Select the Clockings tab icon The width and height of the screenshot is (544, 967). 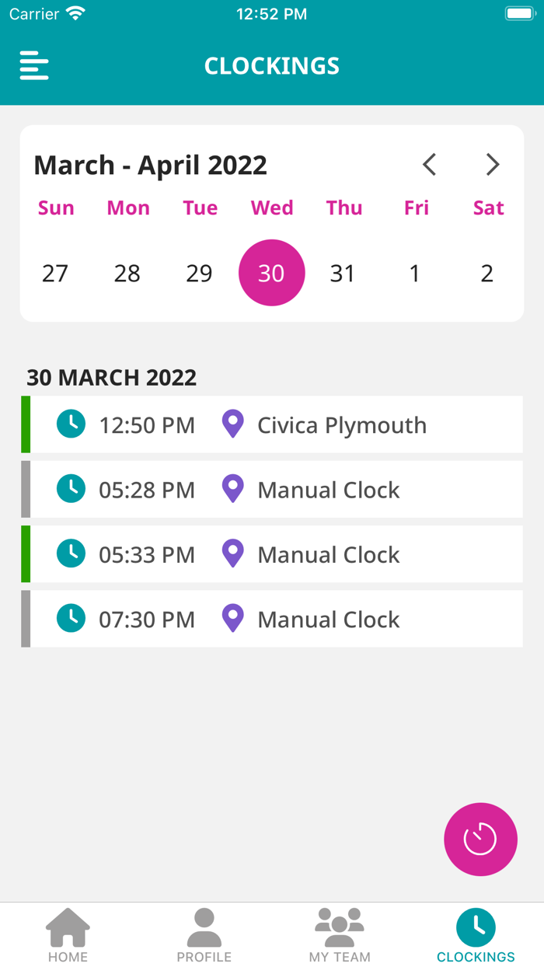click(475, 927)
